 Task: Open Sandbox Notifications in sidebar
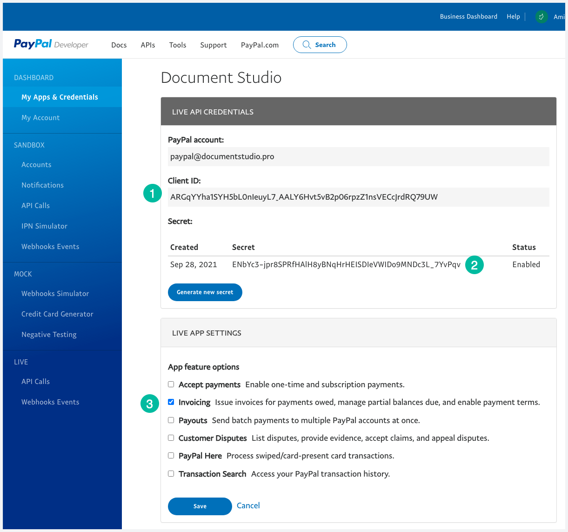click(x=42, y=185)
